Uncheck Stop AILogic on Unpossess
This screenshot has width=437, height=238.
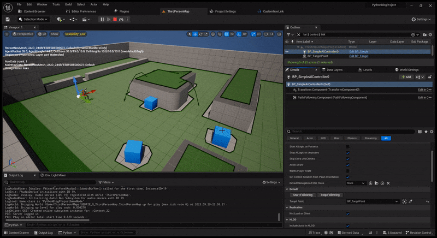[347, 153]
